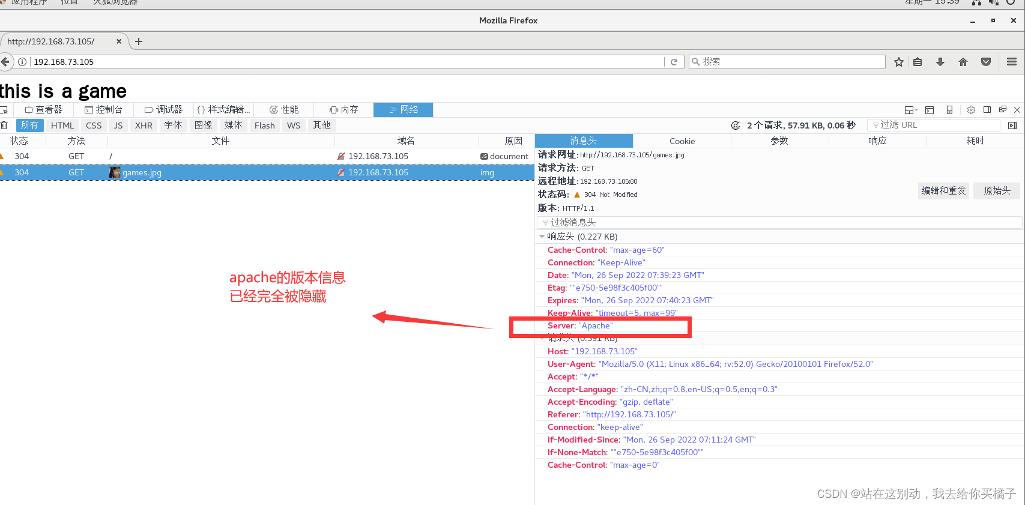Select the 网络 Network tab

pyautogui.click(x=404, y=110)
